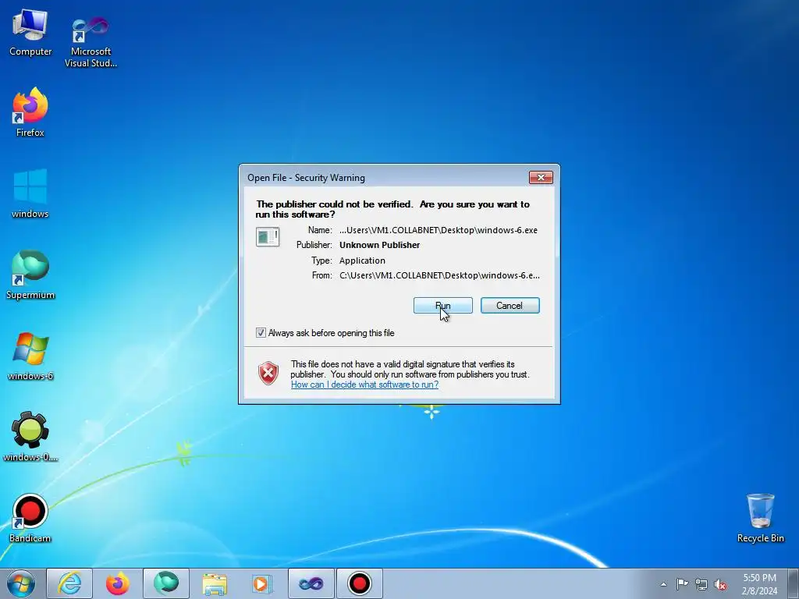Show hidden system tray icons arrow

(663, 584)
